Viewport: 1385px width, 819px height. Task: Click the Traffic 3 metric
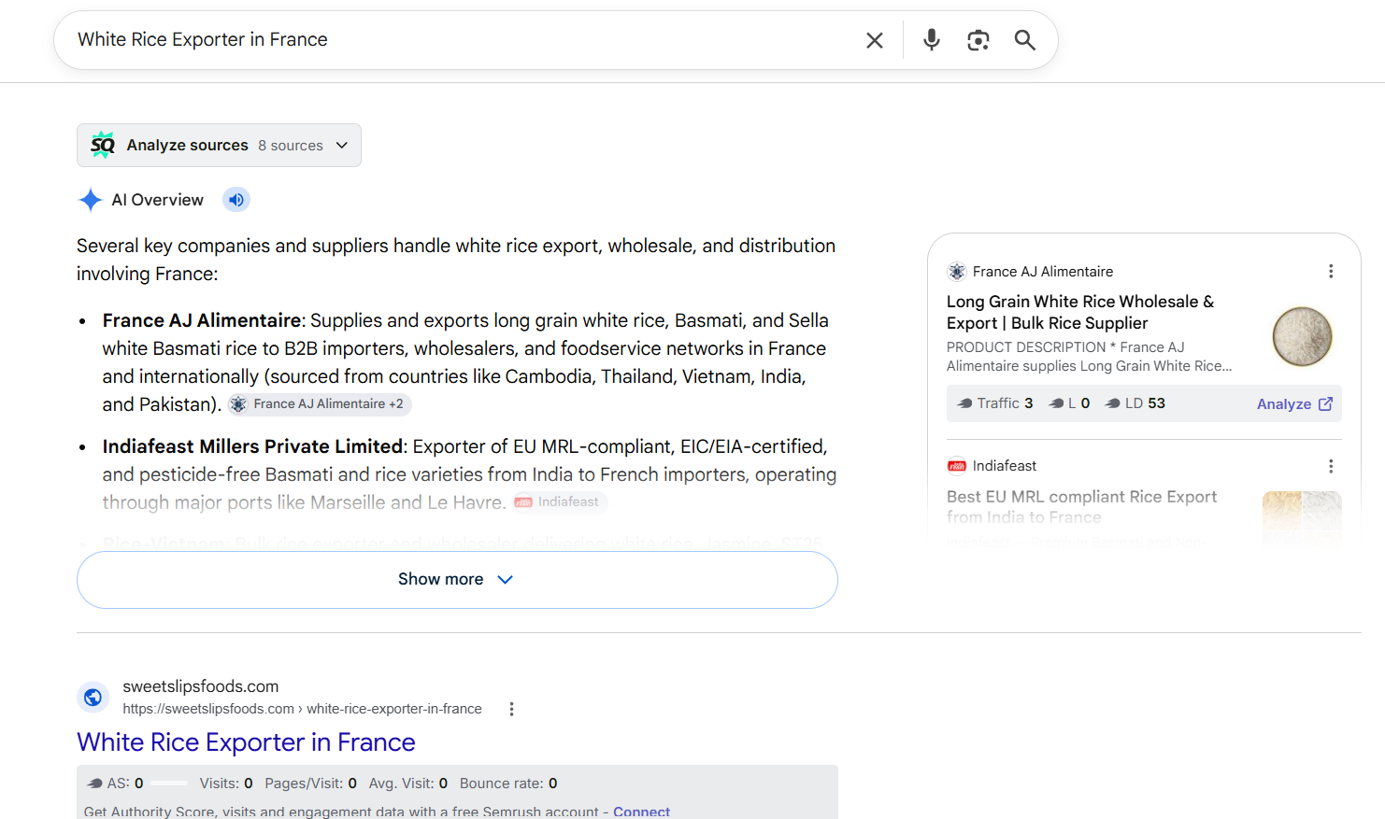pyautogui.click(x=995, y=403)
